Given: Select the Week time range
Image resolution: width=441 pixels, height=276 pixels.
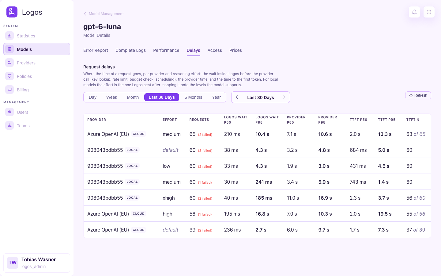Looking at the screenshot, I should 112,97.
